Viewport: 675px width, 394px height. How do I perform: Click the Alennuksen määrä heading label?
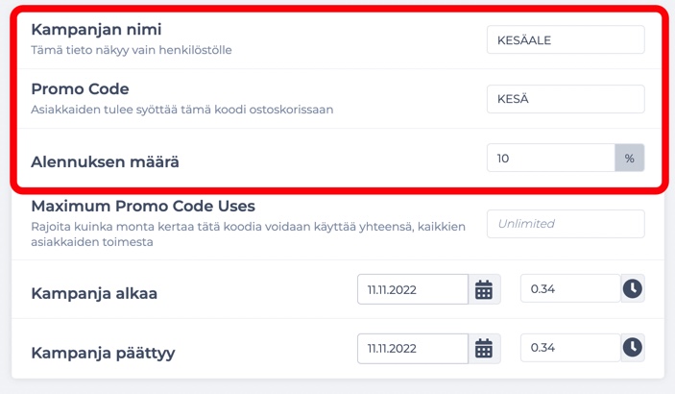(x=105, y=162)
